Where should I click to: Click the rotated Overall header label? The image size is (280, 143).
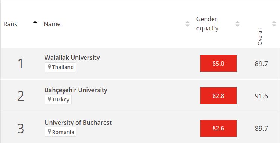tap(260, 37)
